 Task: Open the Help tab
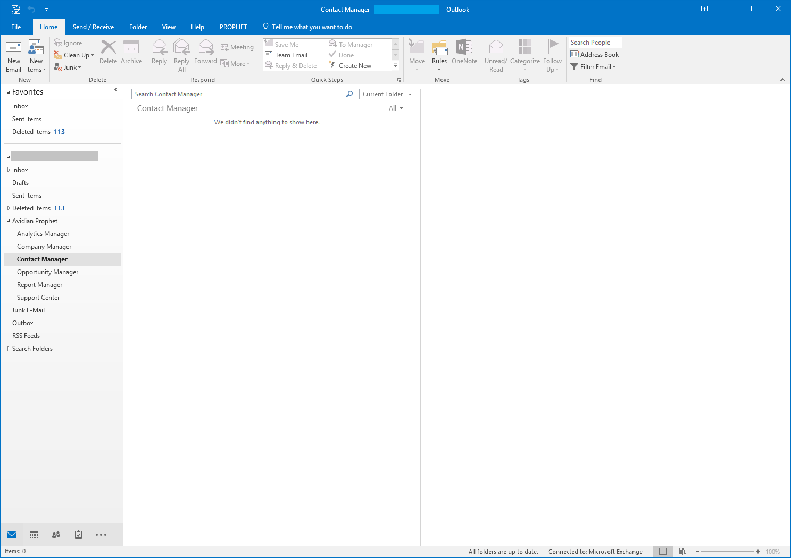197,27
